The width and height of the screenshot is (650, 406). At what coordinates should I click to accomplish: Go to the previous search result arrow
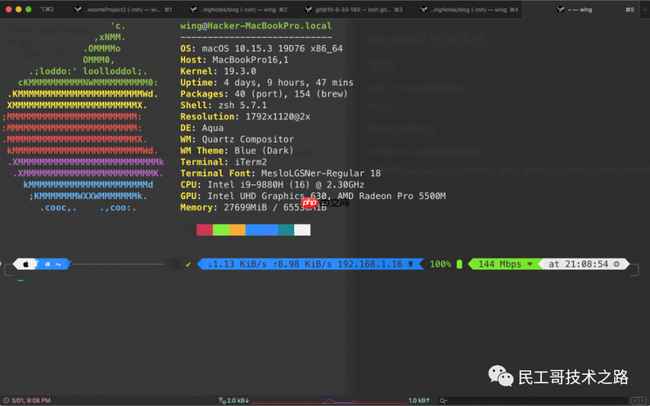pyautogui.click(x=635, y=401)
